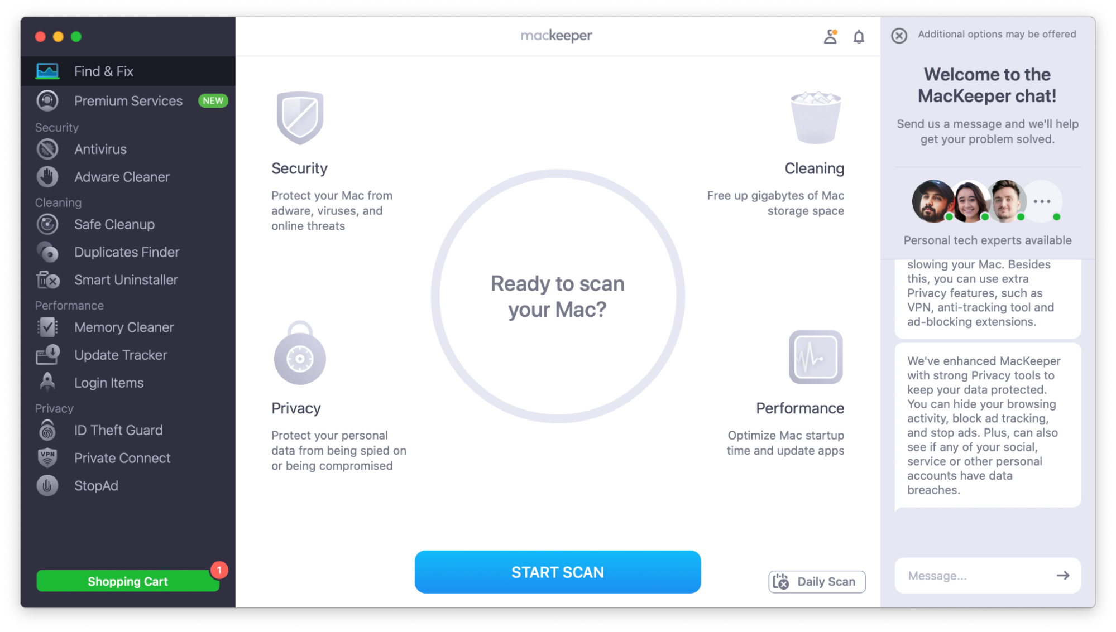Click the notifications bell icon

859,37
